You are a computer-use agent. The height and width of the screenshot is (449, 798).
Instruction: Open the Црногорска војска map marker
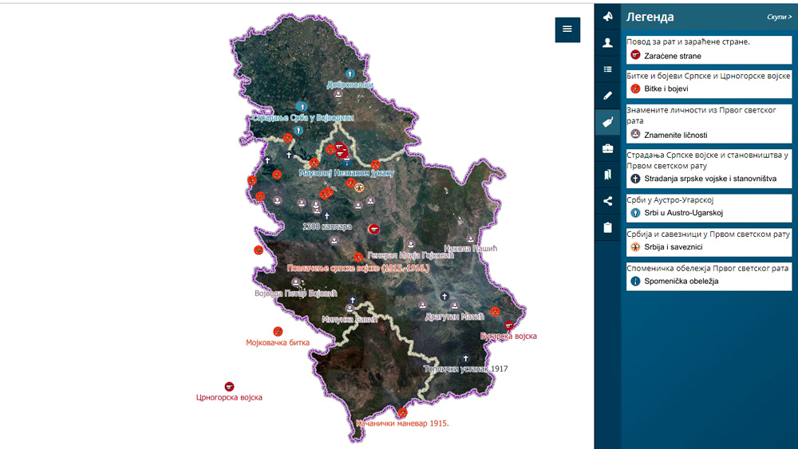pos(230,387)
